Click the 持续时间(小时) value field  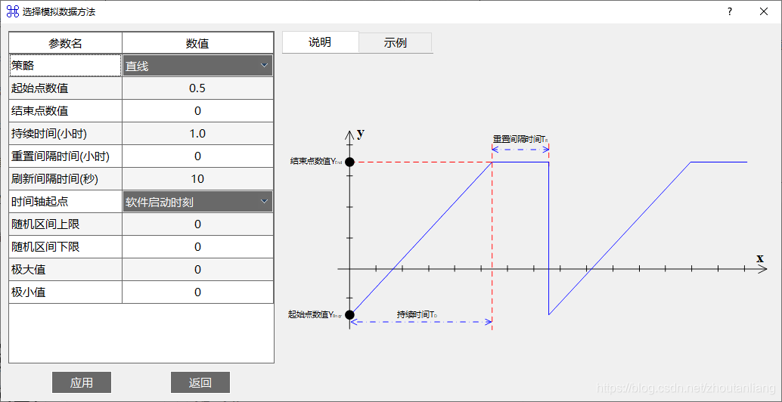[197, 134]
